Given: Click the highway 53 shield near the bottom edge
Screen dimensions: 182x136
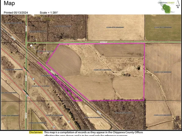Looking at the screenshot, I should click(53, 127).
